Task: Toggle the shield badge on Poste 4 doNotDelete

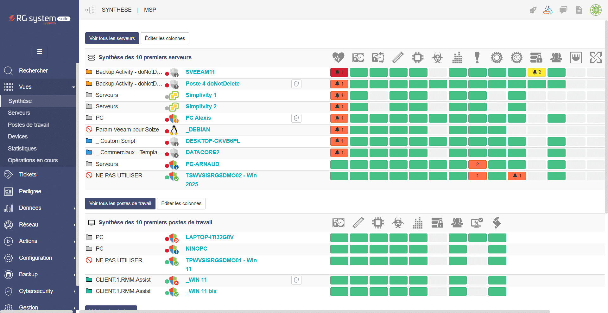Action: coord(296,84)
